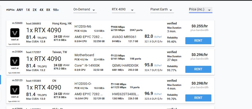Click DLPerf link next to 82.0
The height and width of the screenshot is (109, 252).
(158, 37)
